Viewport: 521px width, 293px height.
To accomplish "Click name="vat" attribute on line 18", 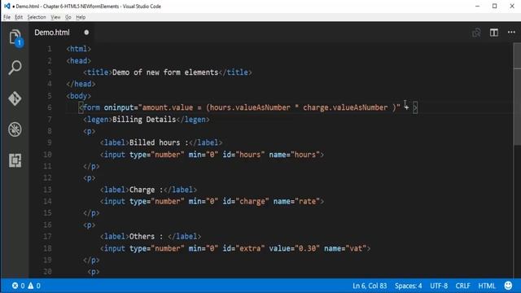I will tap(345, 248).
